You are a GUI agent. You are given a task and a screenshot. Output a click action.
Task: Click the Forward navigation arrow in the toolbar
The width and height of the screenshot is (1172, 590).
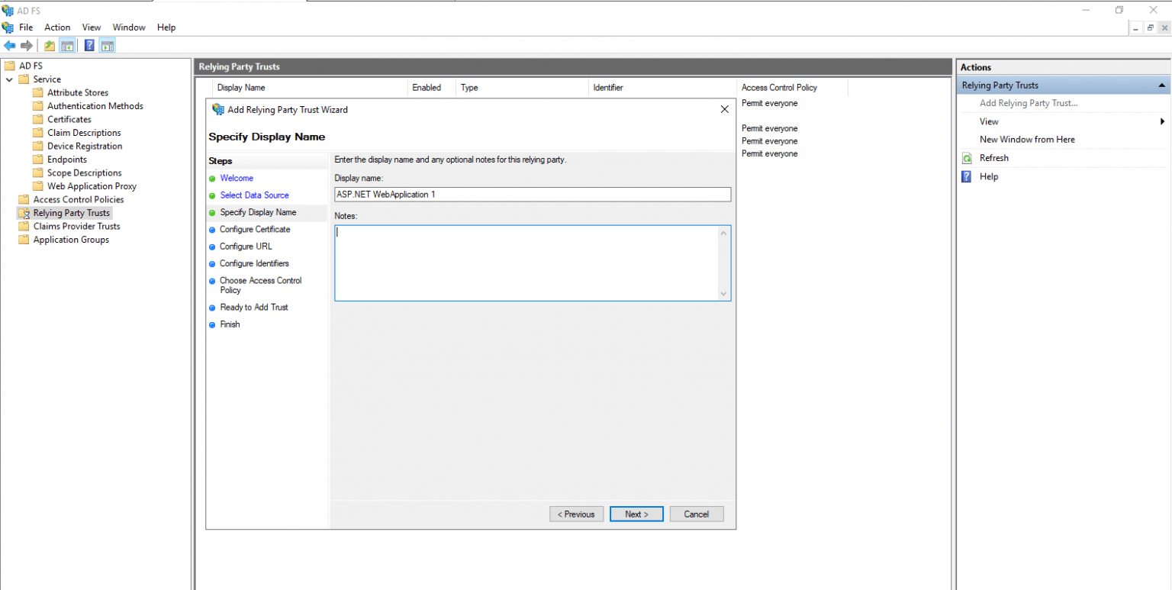coord(27,45)
